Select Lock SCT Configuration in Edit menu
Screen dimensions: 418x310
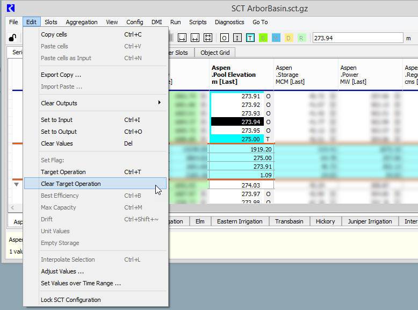71,300
